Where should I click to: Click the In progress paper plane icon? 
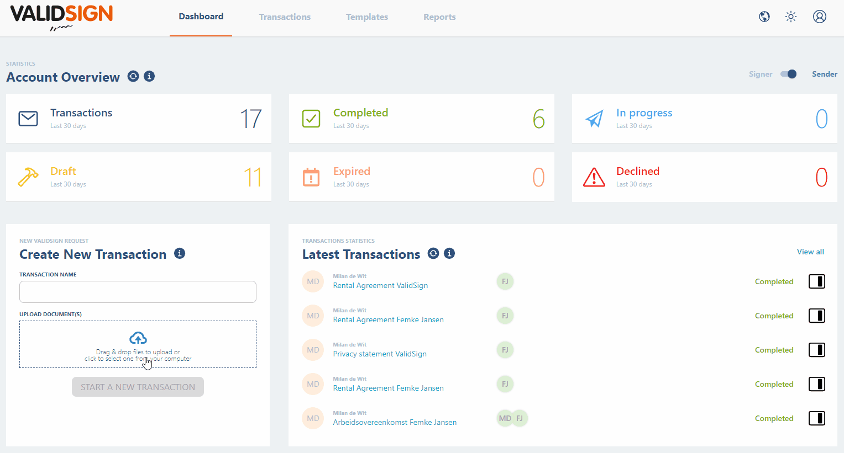click(594, 119)
